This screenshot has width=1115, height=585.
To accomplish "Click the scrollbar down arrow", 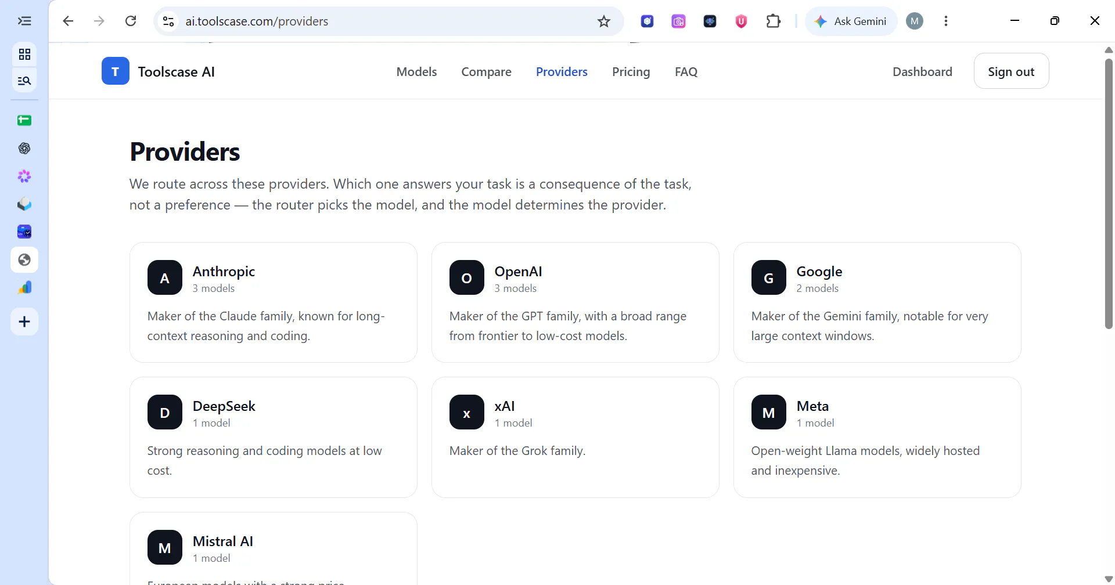I will 1109,579.
